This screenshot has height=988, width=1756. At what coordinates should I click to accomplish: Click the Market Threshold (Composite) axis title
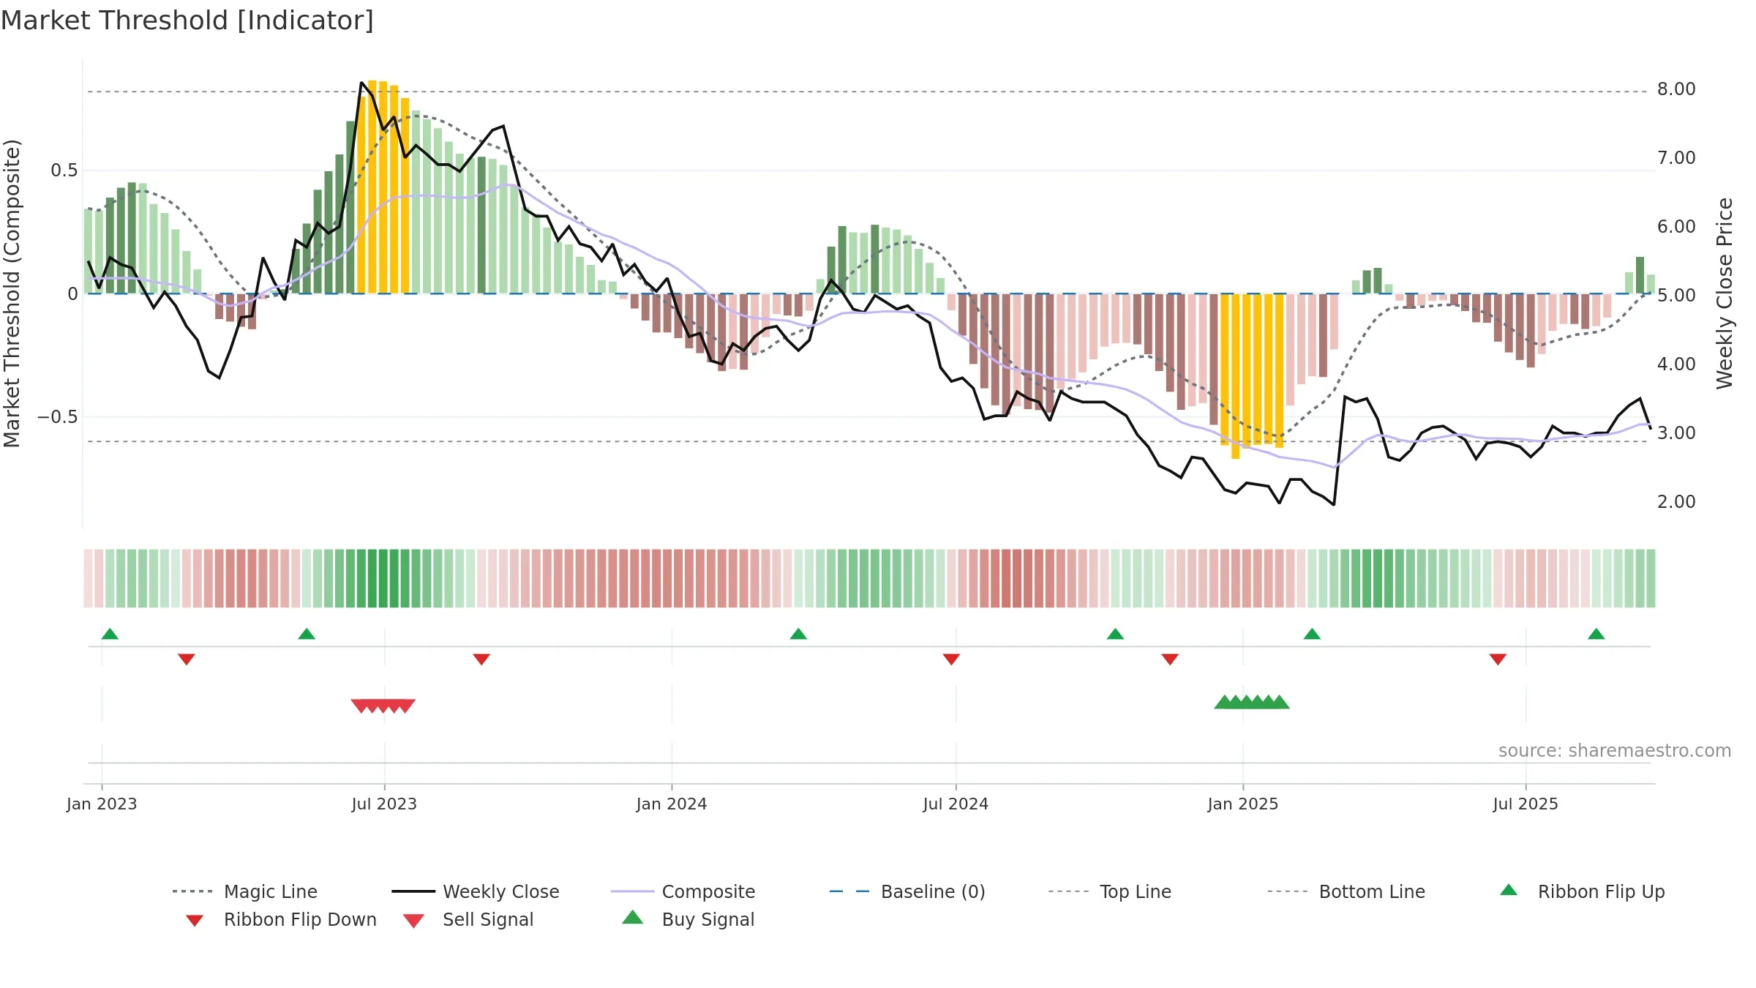point(12,293)
